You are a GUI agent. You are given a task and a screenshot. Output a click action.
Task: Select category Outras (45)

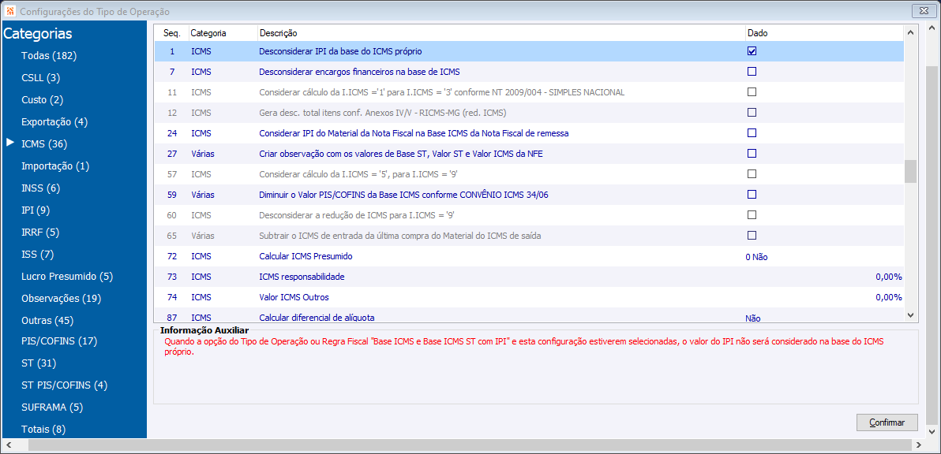(47, 320)
